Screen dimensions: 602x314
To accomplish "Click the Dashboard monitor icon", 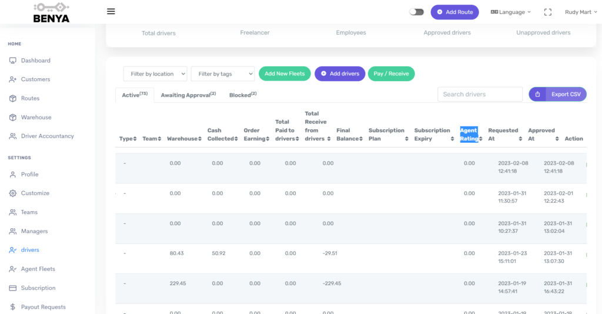I will [13, 61].
